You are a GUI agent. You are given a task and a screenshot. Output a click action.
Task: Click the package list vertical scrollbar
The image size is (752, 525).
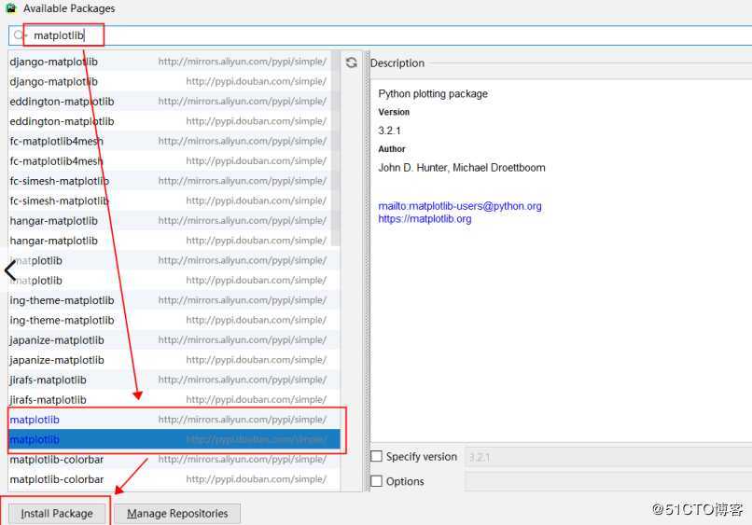pyautogui.click(x=335, y=148)
